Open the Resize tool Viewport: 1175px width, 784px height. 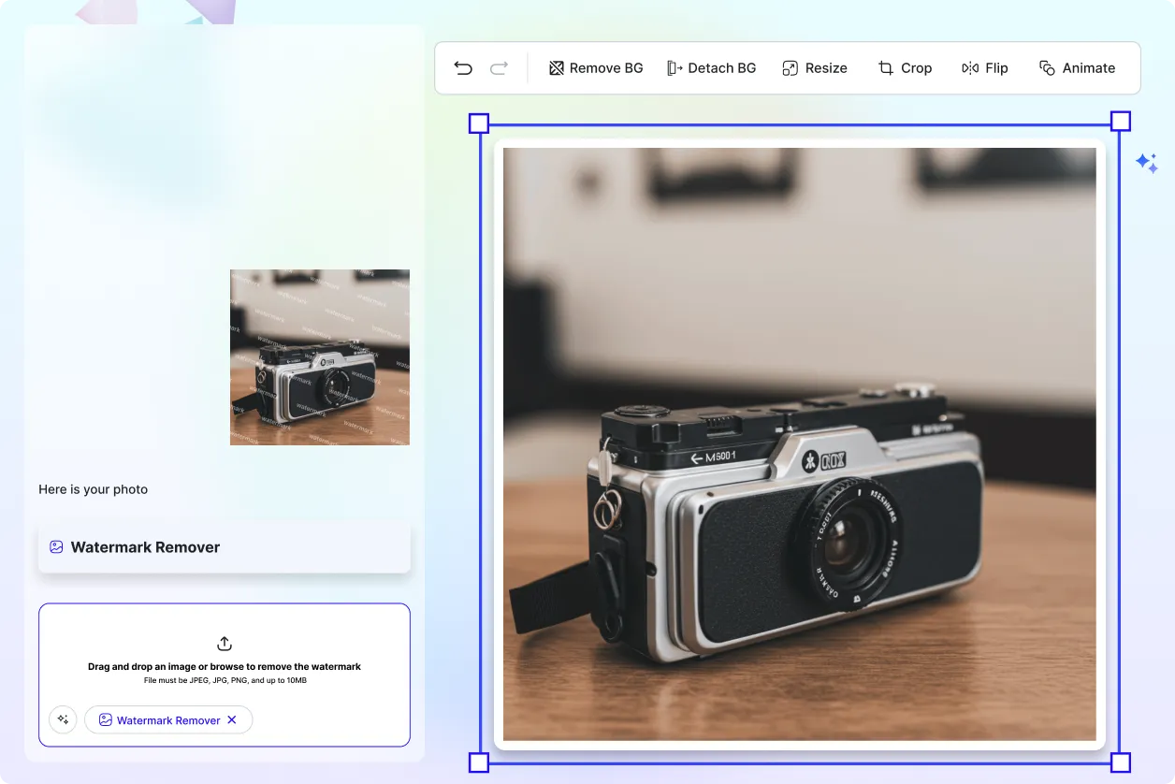(x=813, y=67)
